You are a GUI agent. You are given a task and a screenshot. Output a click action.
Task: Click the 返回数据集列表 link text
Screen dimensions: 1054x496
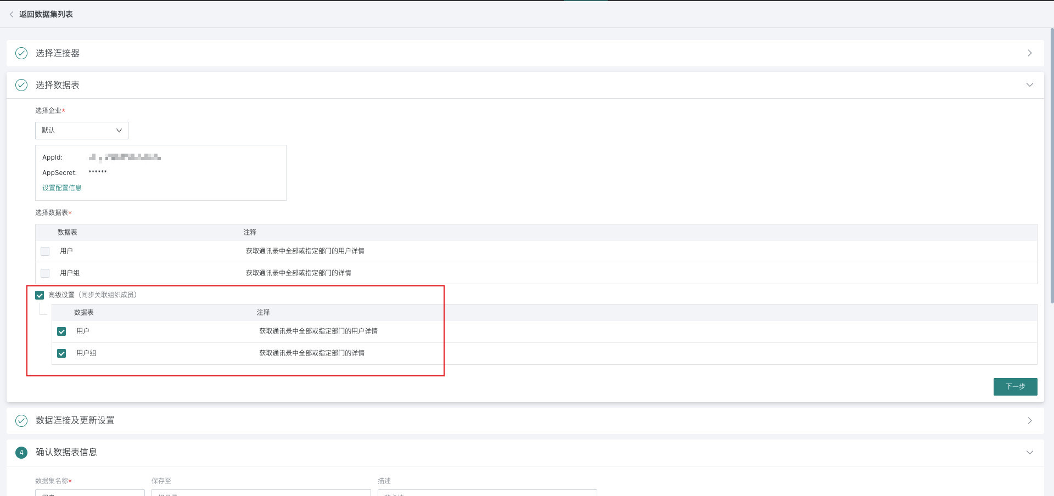tap(46, 14)
